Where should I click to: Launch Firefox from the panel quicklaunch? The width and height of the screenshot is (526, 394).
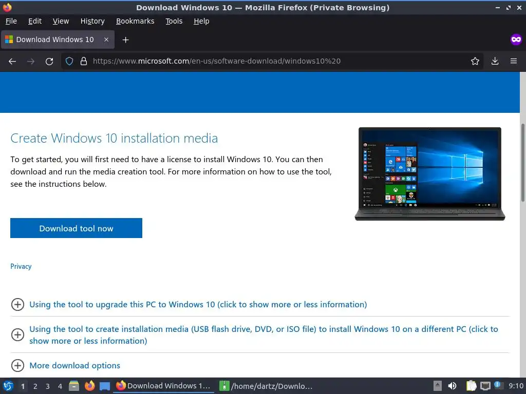pyautogui.click(x=89, y=386)
